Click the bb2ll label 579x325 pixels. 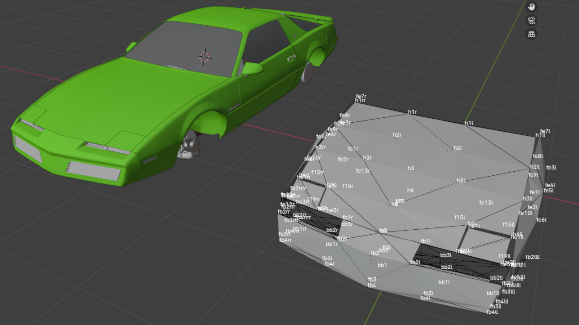click(496, 278)
